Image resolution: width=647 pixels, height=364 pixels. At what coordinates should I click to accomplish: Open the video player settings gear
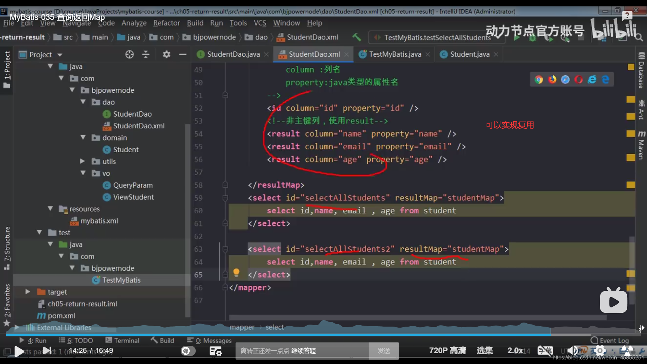pos(600,351)
